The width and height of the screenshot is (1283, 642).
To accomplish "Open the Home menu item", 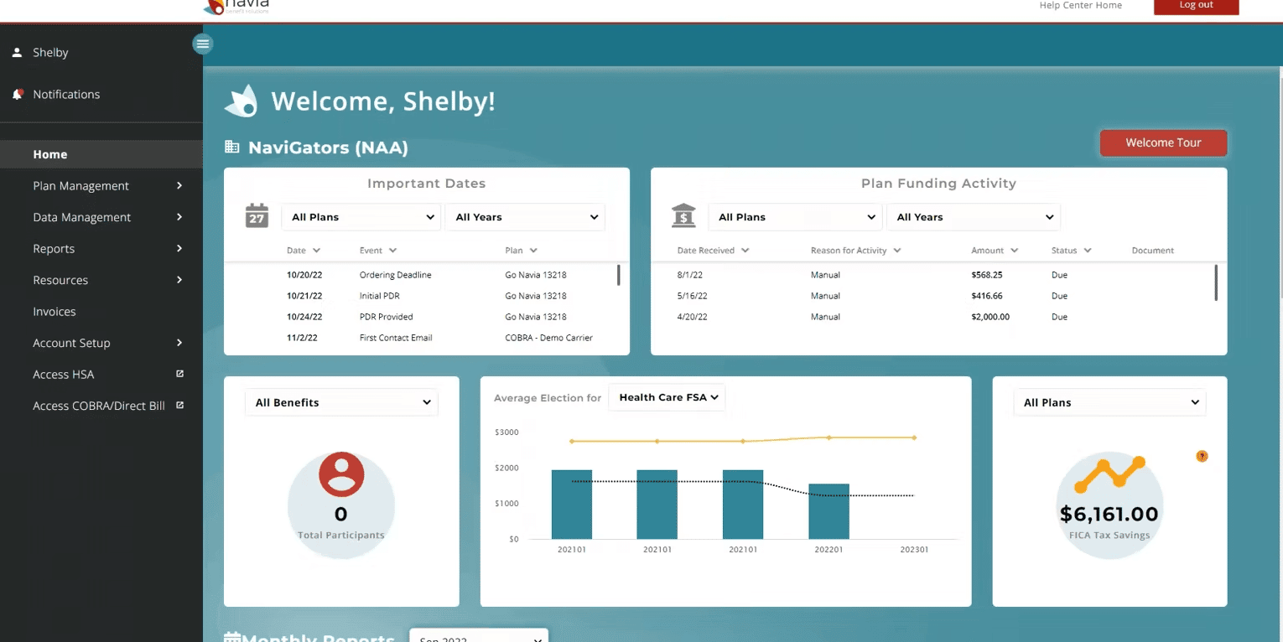I will point(101,154).
